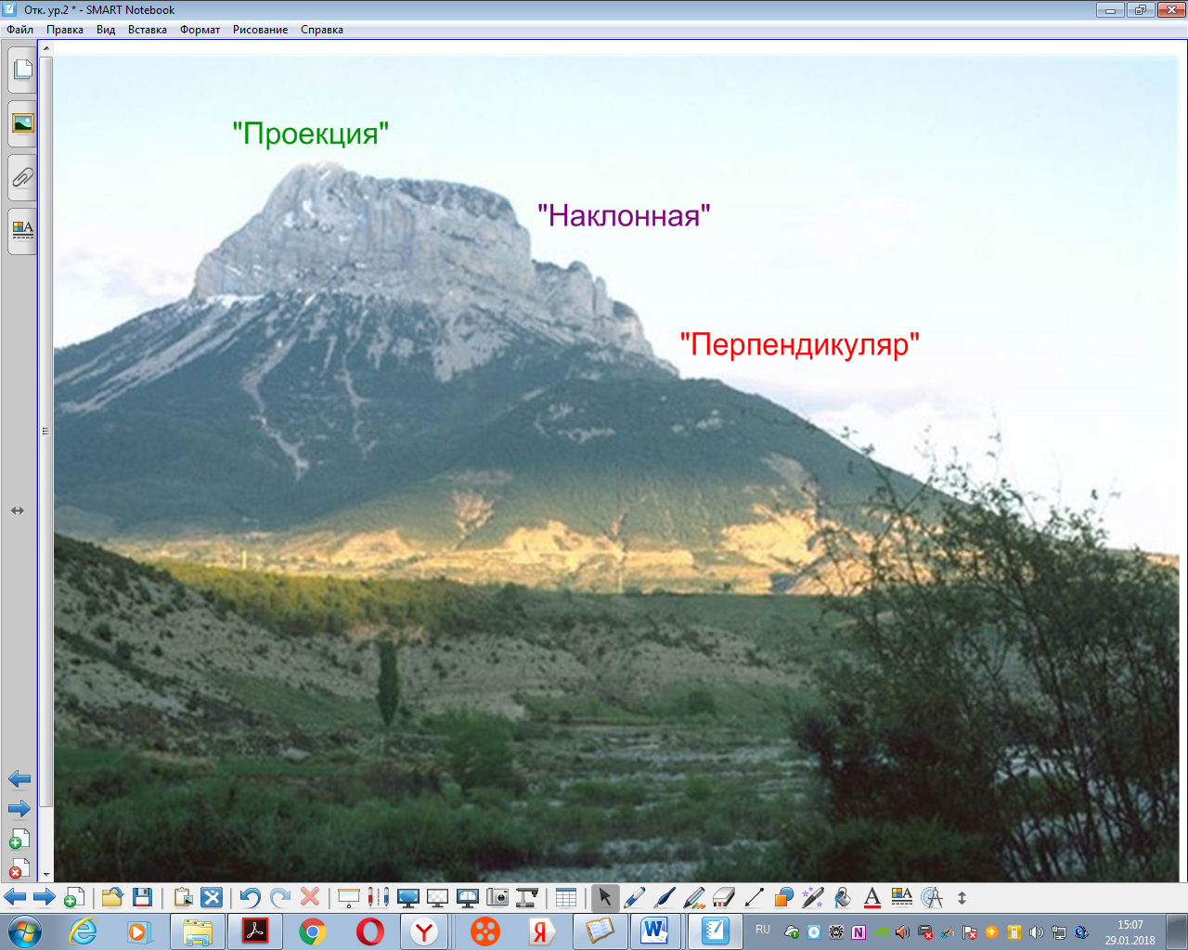Select the Calligraphic pen tool
This screenshot has width=1188, height=950.
click(x=665, y=897)
